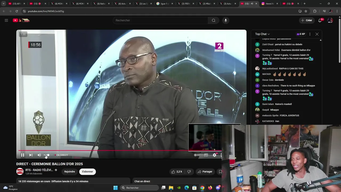Image resolution: width=341 pixels, height=192 pixels.
Task: Open RTS - RADIO TÉLÉVI... channel name
Action: click(x=39, y=170)
